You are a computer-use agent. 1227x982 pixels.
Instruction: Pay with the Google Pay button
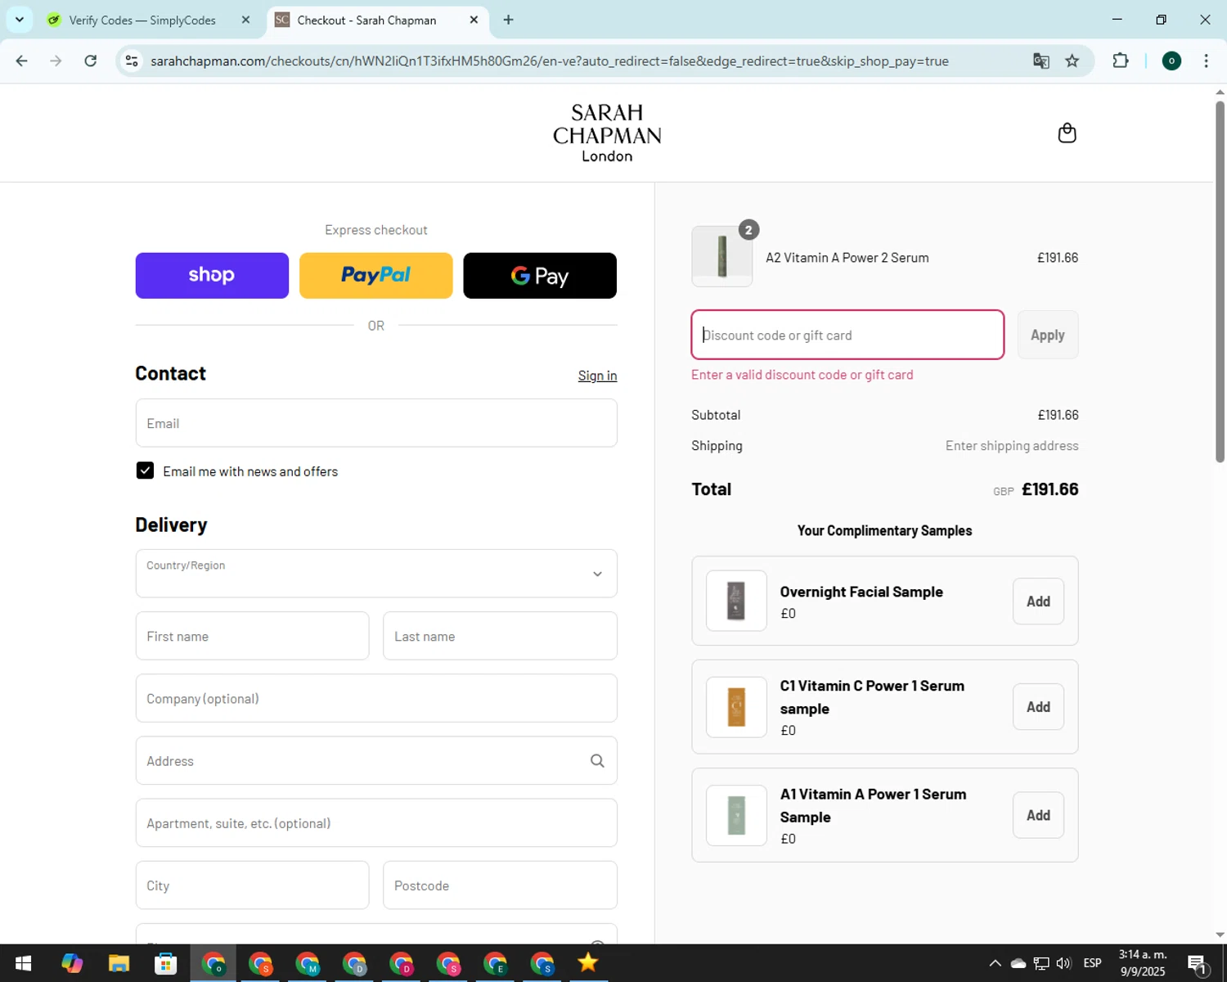540,276
